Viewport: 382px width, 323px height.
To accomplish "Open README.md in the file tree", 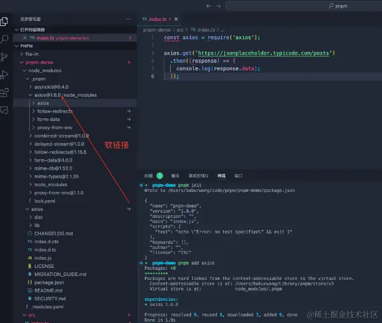I will (x=75, y=291).
